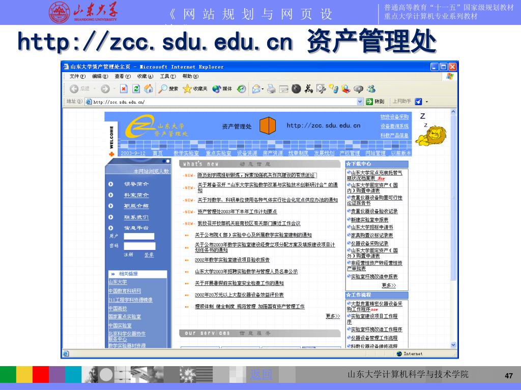Open 资产管理处2003年下半年工作计划要点 news link
Viewport: 521px width, 390px height.
pos(237,212)
